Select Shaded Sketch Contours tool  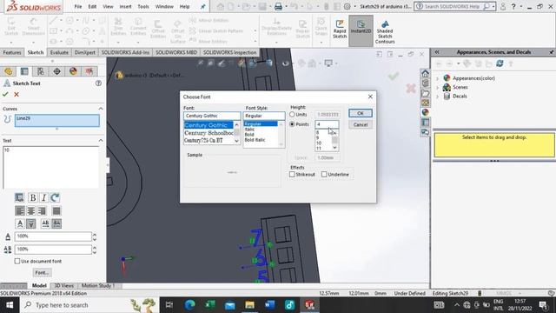pos(384,32)
